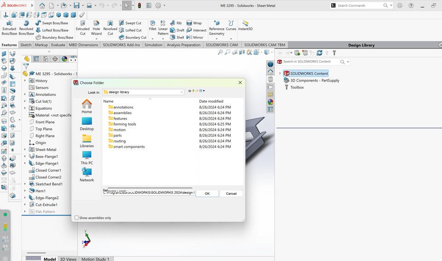The image size is (442, 261).
Task: Expand the Sheet-Metal tree node
Action: pyautogui.click(x=25, y=150)
